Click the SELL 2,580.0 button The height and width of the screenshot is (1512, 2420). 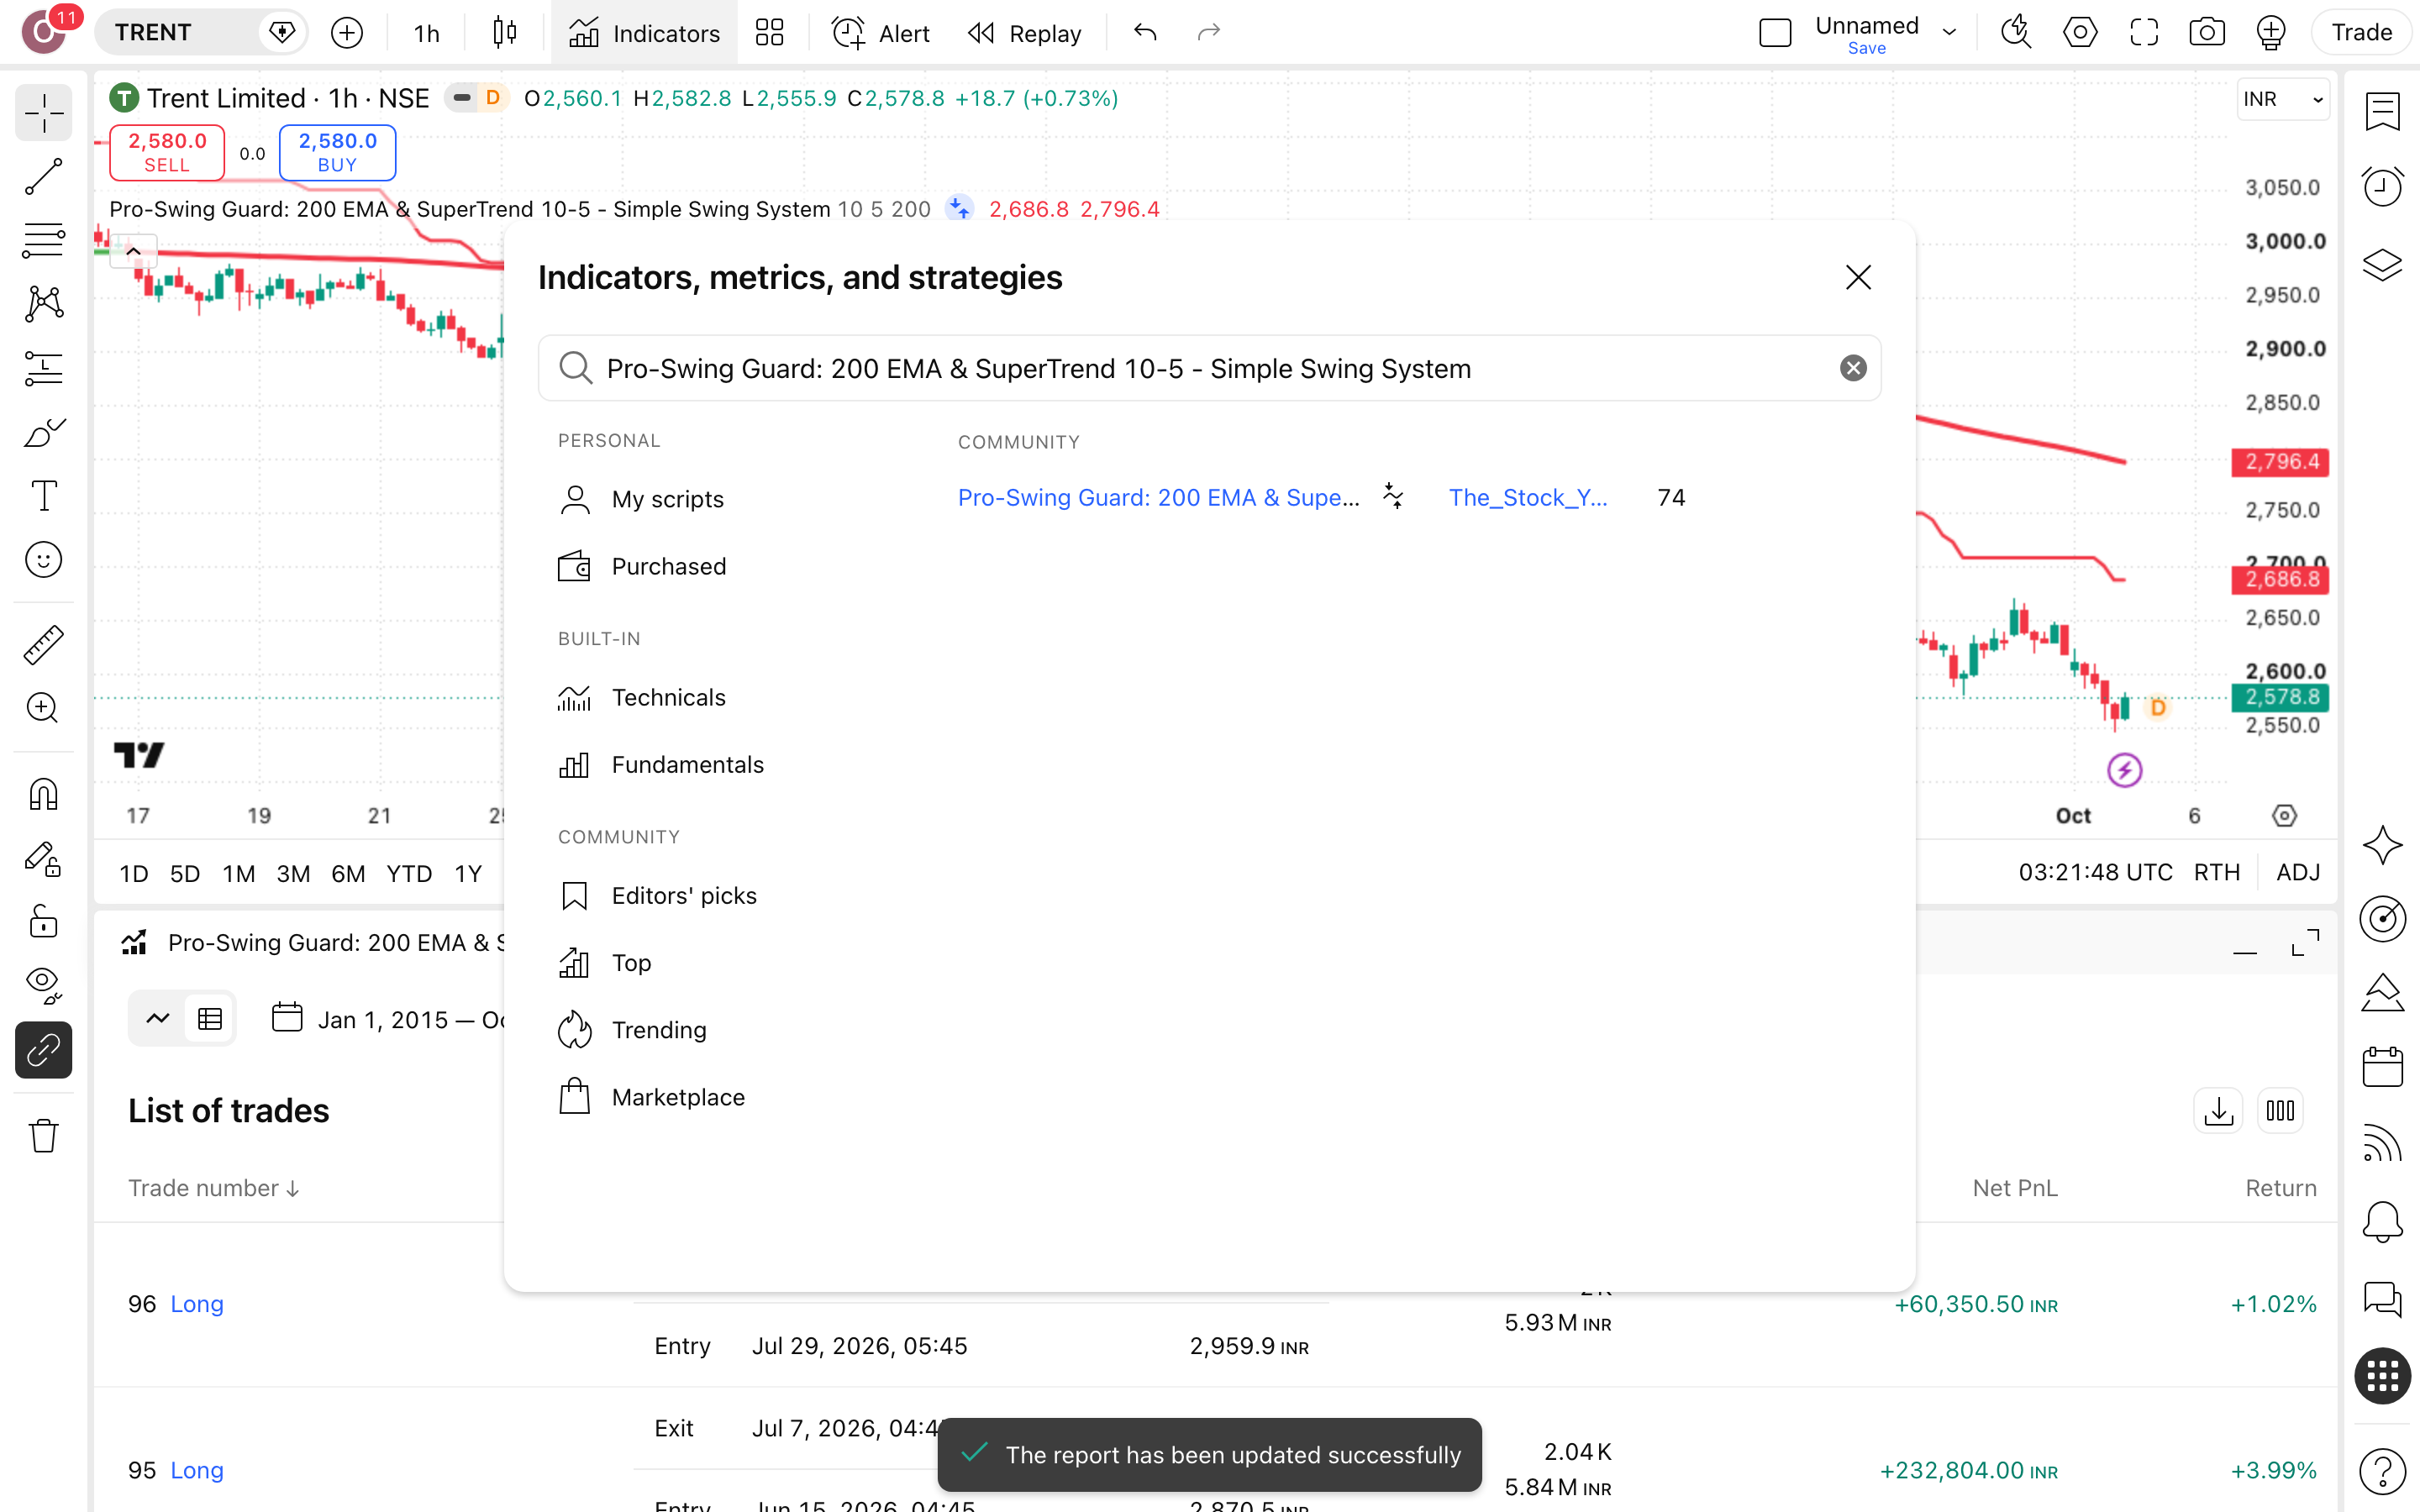click(167, 152)
